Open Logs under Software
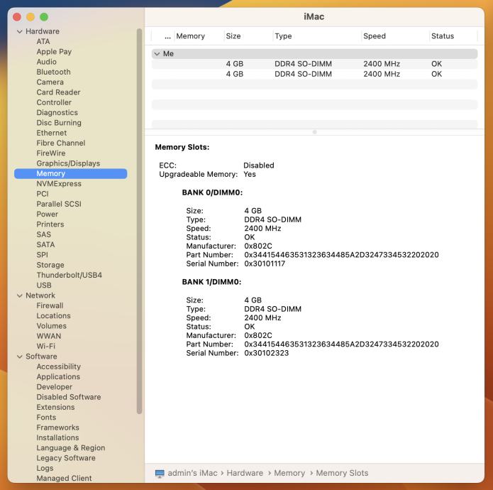Image resolution: width=493 pixels, height=490 pixels. point(45,468)
